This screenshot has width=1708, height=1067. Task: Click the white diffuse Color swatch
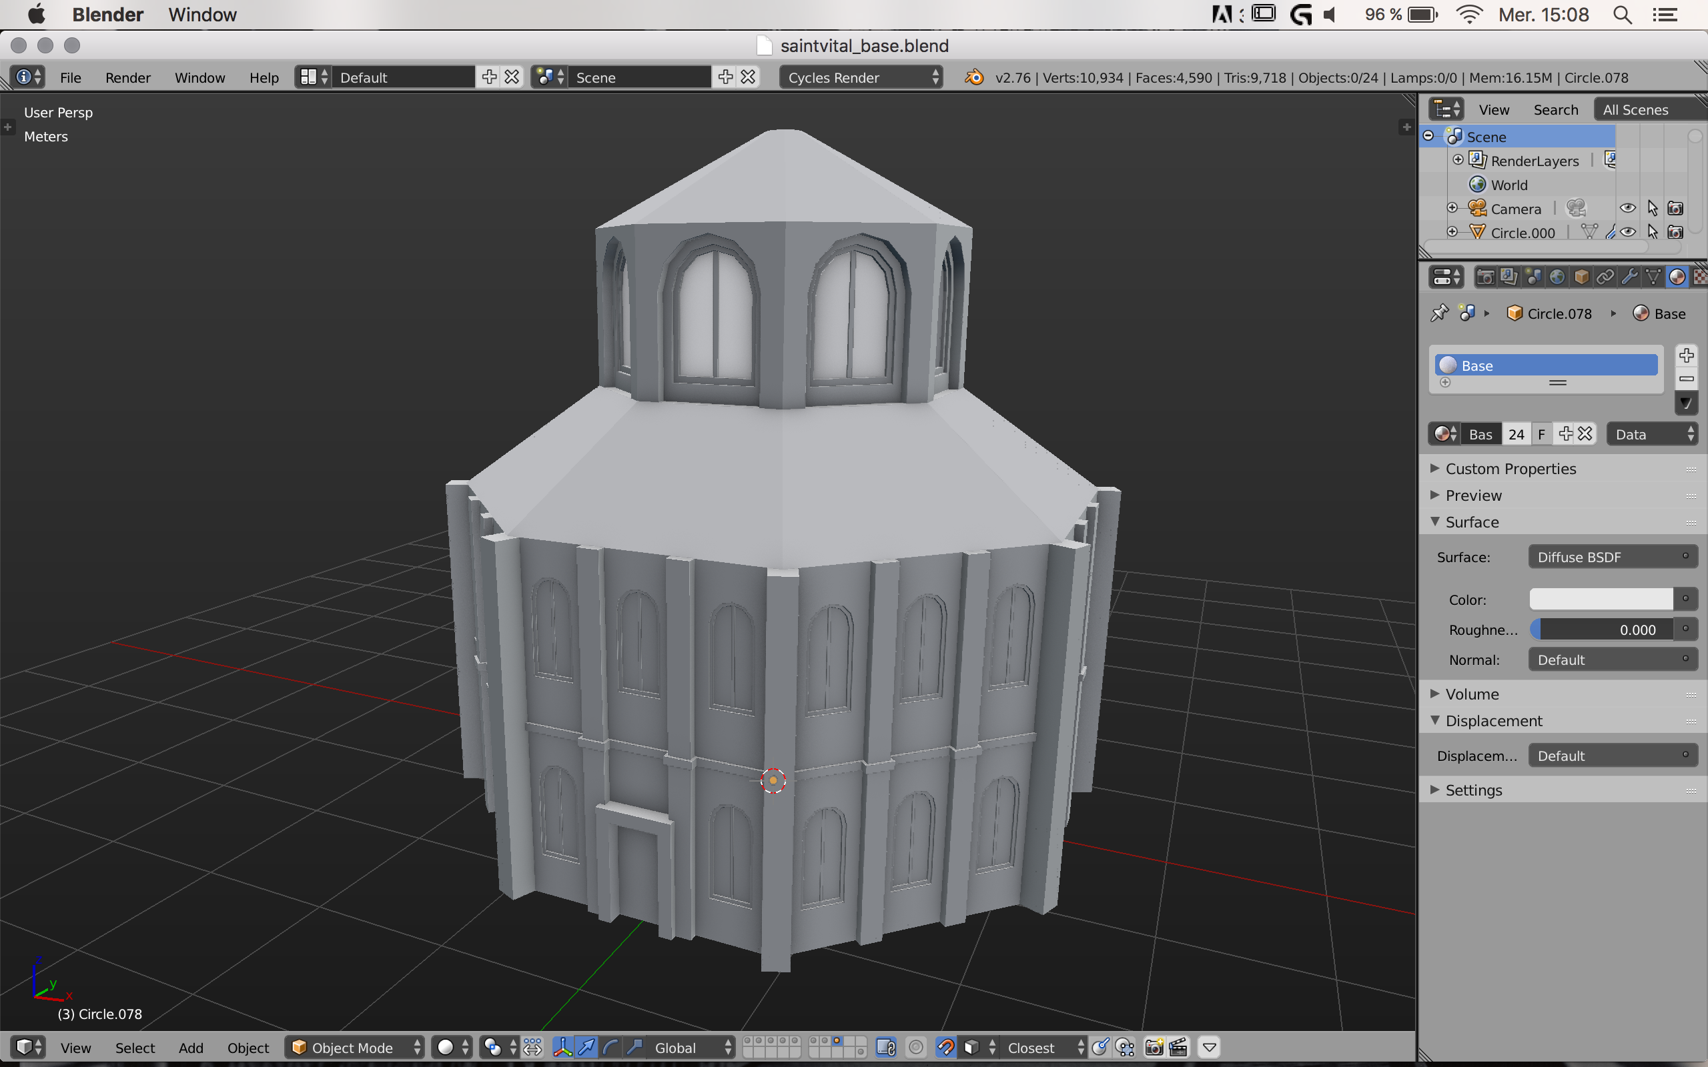pyautogui.click(x=1600, y=599)
